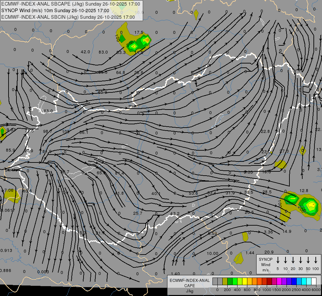This screenshot has width=322, height=296.
Task: Select the bright magenta CAPE legend swatch
Action: pyautogui.click(x=279, y=281)
